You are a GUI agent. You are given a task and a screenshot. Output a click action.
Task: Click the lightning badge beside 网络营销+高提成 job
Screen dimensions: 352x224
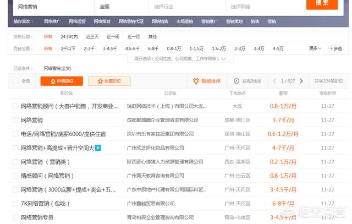tap(98, 147)
